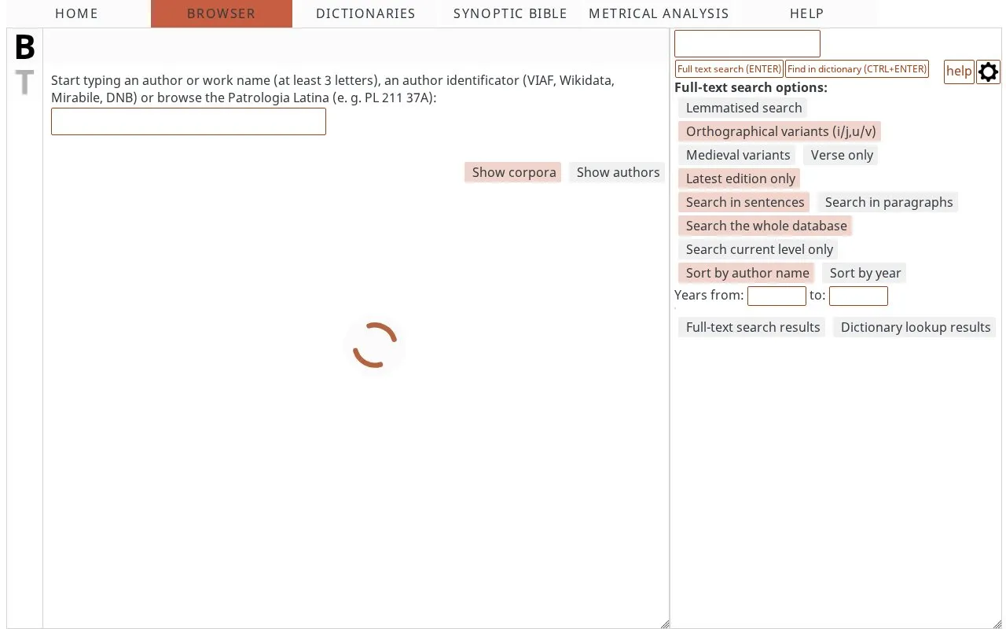Grab the right panel resize handle

(997, 624)
